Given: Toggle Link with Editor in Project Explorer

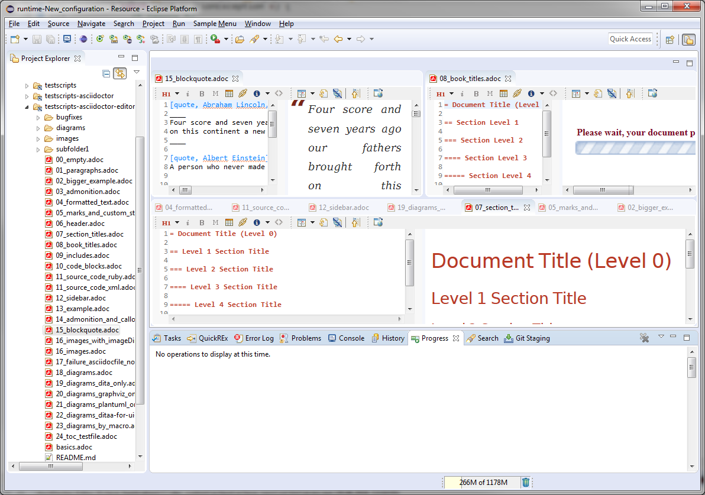Looking at the screenshot, I should [121, 73].
